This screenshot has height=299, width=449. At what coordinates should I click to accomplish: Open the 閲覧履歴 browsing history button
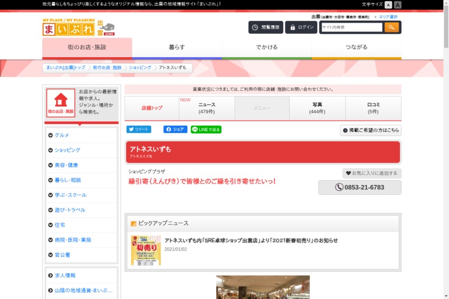[x=265, y=27]
